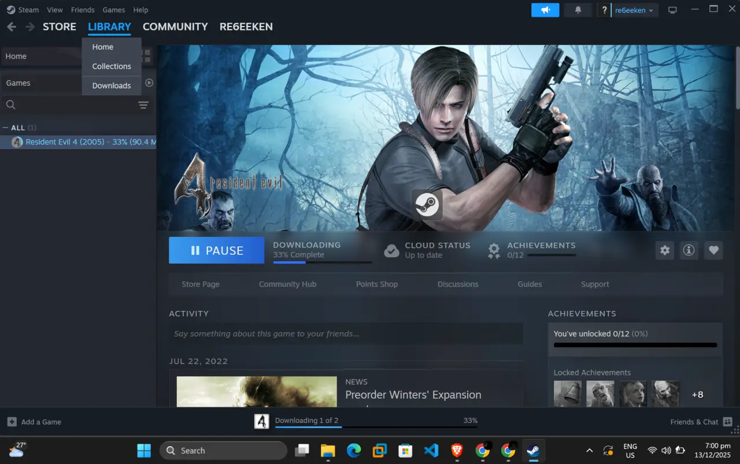Open Friends & Chat

click(701, 422)
